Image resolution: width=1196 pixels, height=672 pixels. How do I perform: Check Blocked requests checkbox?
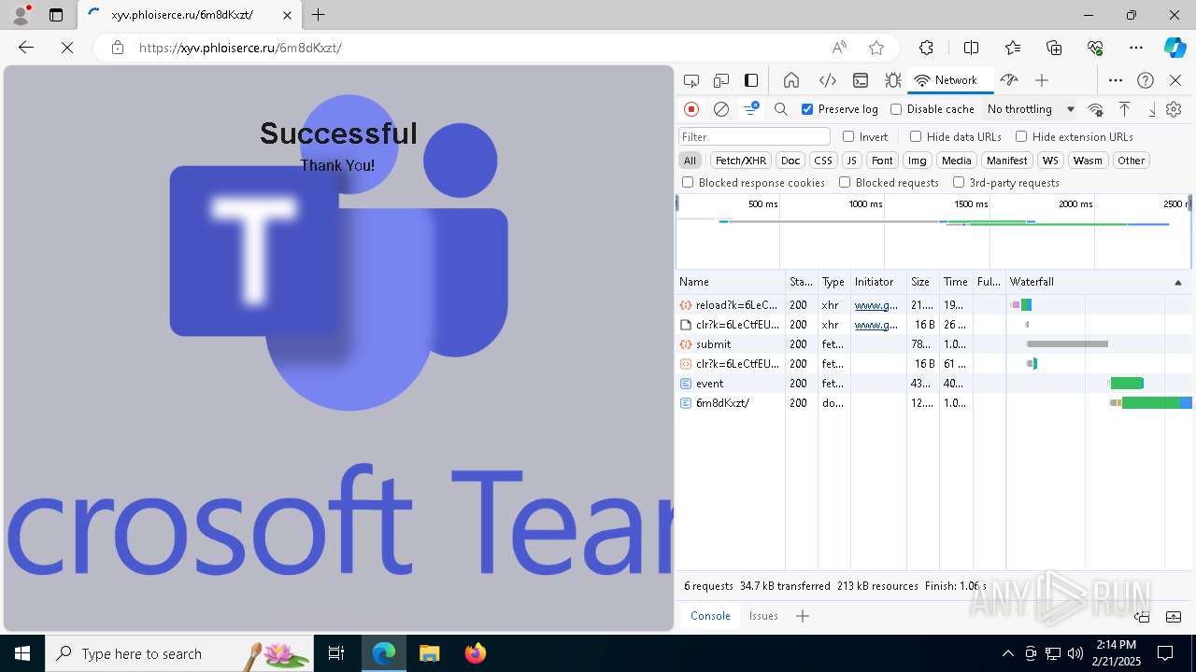click(845, 182)
